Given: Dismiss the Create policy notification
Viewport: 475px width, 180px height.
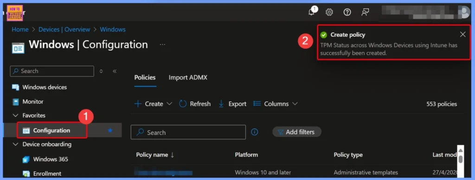Looking at the screenshot, I should pos(462,34).
